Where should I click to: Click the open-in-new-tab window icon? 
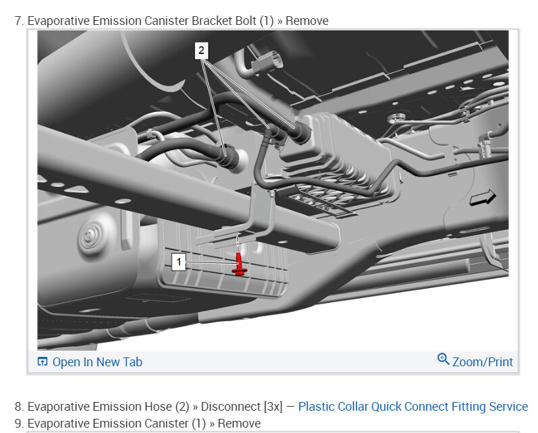tap(43, 362)
